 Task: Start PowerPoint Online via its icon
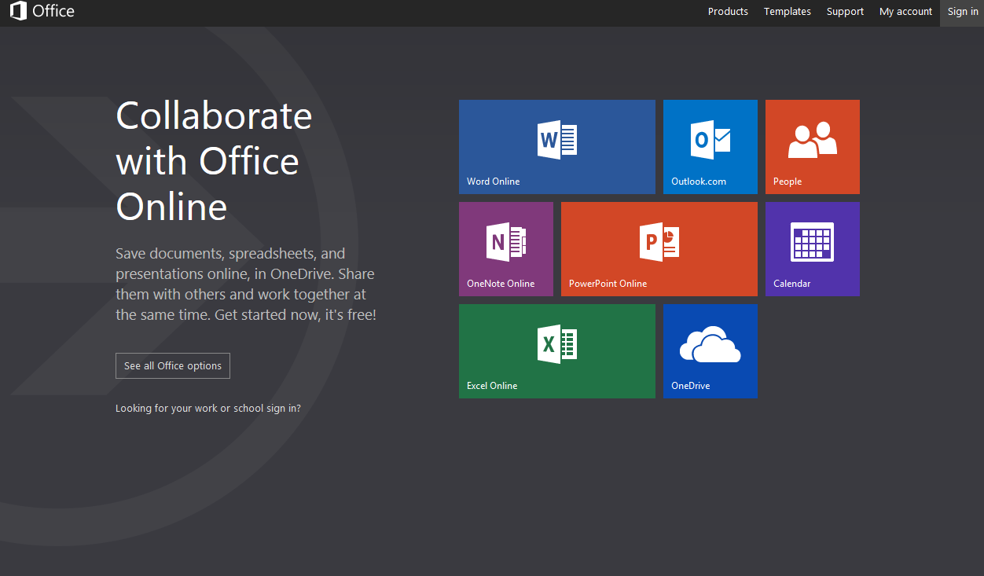tap(659, 242)
